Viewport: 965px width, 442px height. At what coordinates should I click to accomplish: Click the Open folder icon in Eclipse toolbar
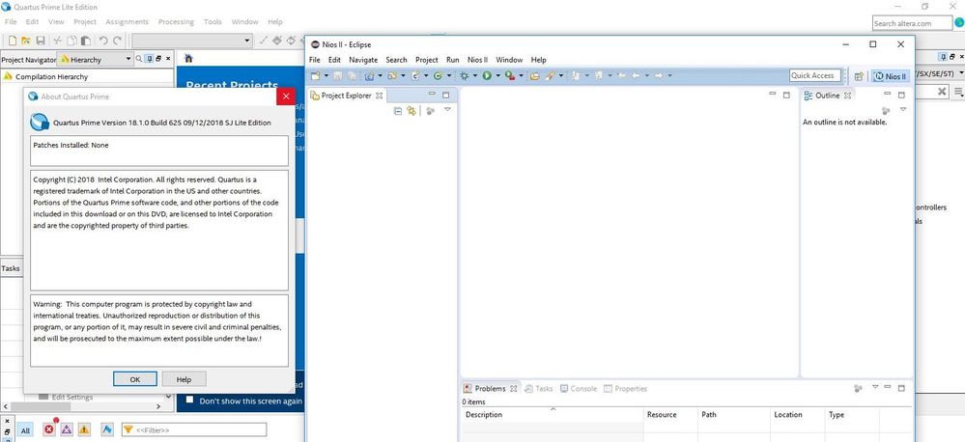(535, 75)
